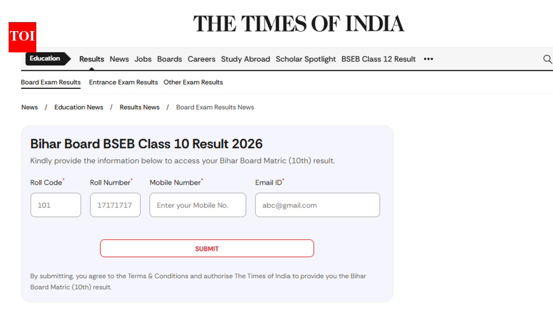
Task: Click the Scholar Spotlight menu entry
Action: coord(305,59)
